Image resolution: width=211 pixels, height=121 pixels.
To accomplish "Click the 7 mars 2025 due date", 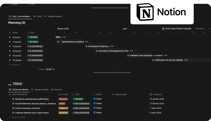I will [156, 108].
